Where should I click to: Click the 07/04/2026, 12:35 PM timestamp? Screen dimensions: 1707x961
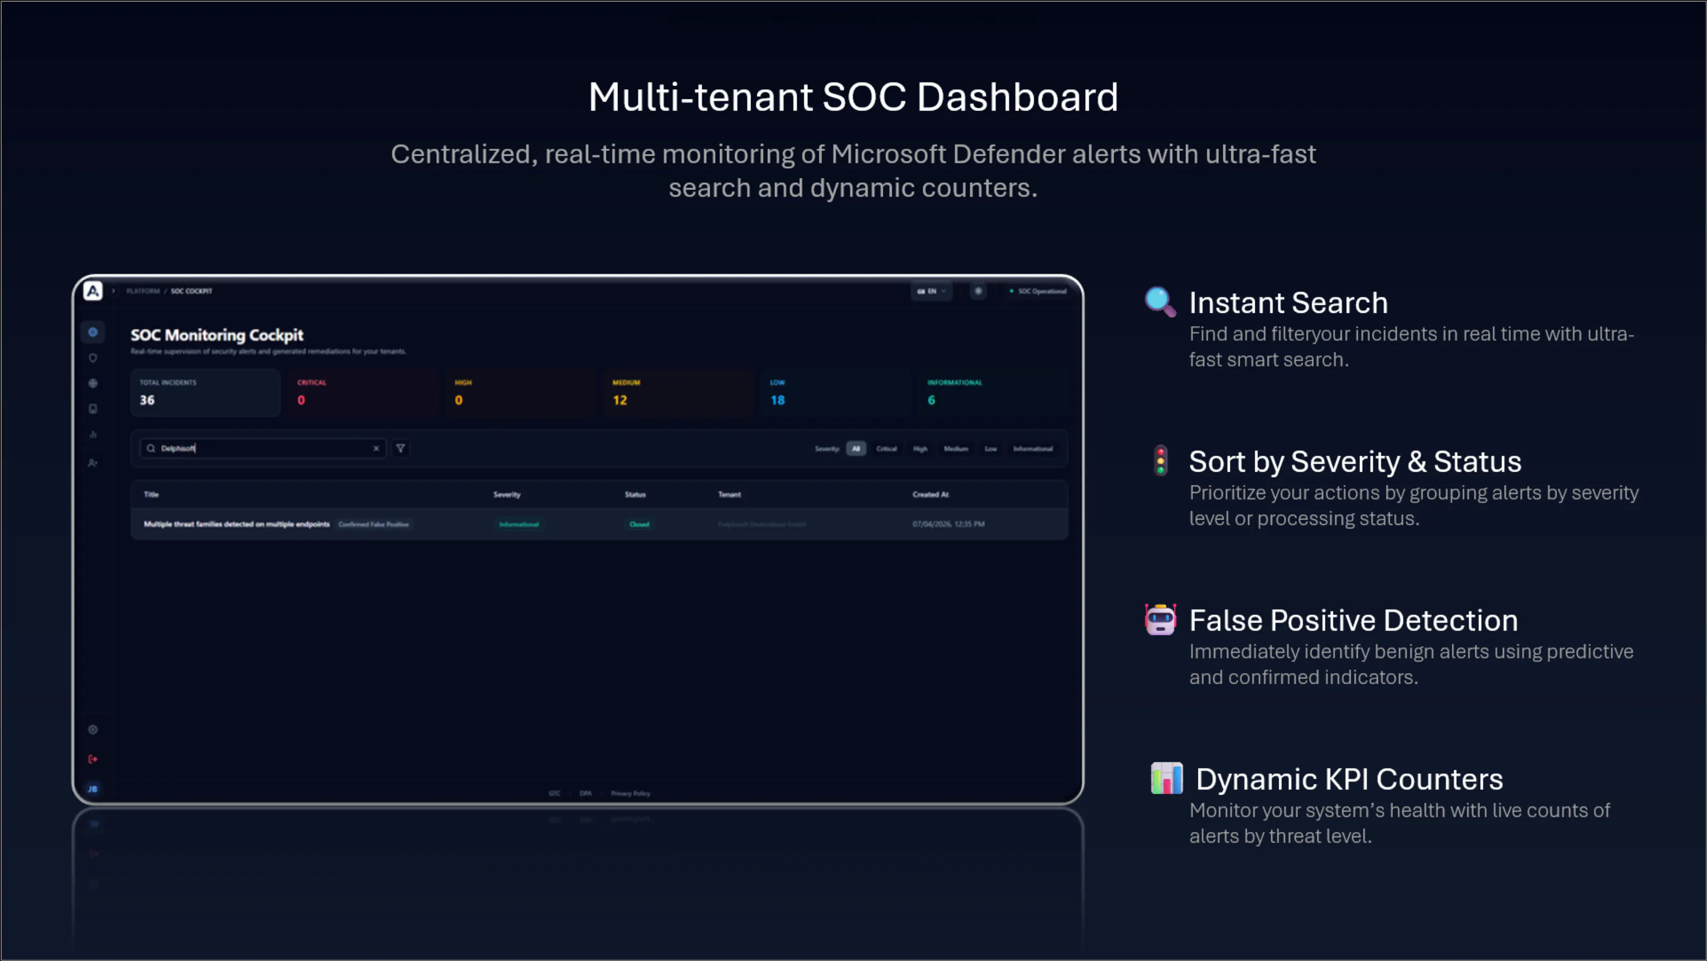click(x=948, y=524)
